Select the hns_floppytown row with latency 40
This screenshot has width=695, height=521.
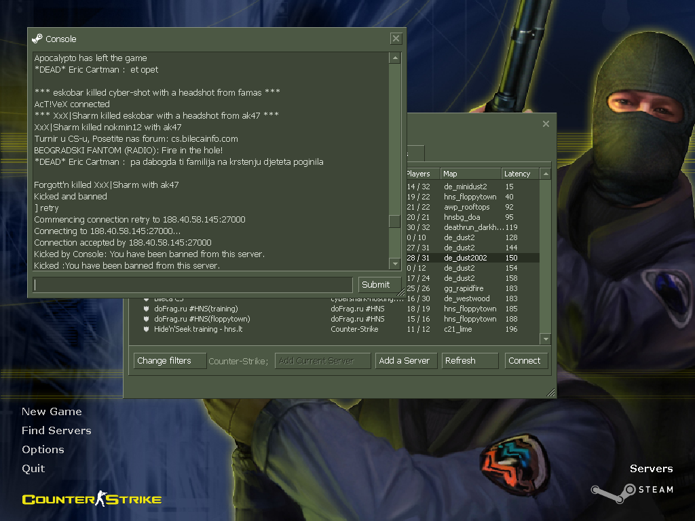point(472,197)
